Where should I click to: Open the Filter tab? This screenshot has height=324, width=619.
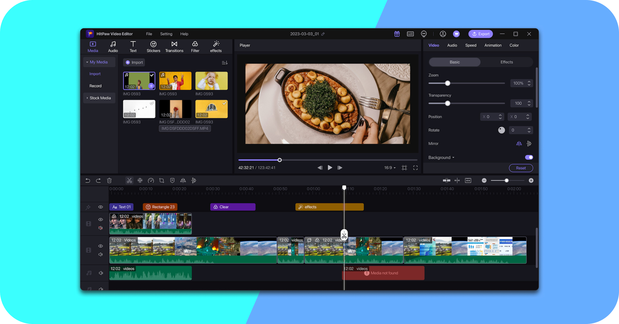point(195,47)
